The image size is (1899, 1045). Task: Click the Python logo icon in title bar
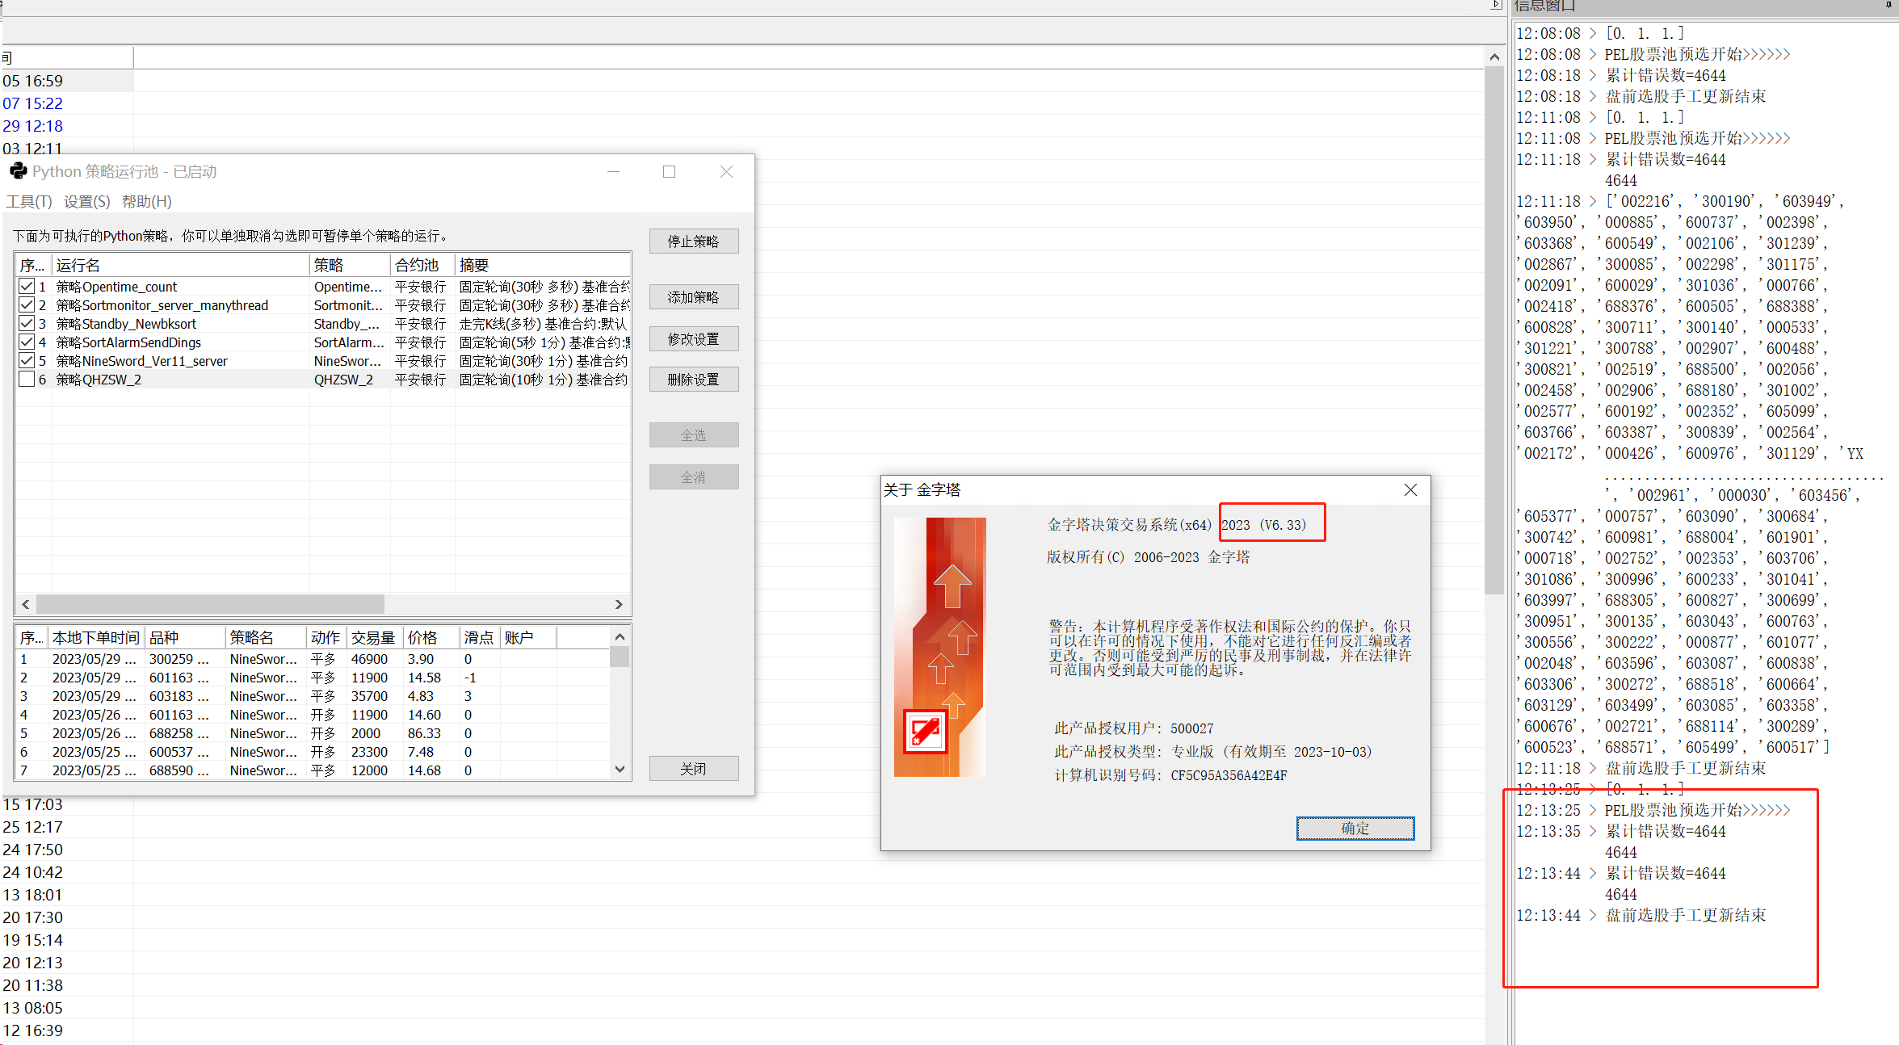coord(18,171)
